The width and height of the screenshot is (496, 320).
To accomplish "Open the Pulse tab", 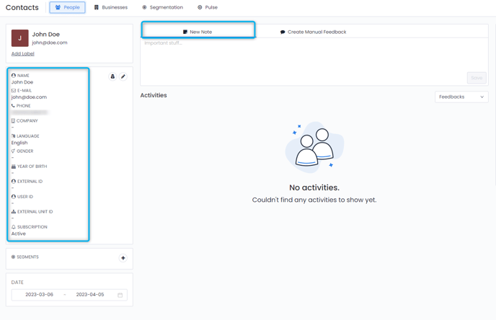I will (208, 7).
